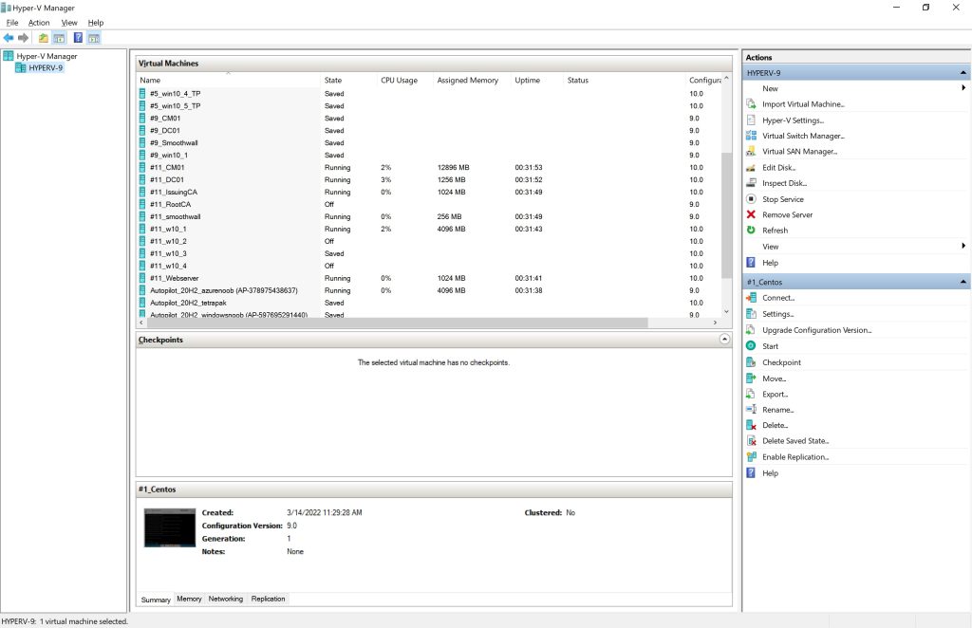Screen dimensions: 972x628
Task: Select the #11_DC01 virtual machine row
Action: click(x=428, y=179)
